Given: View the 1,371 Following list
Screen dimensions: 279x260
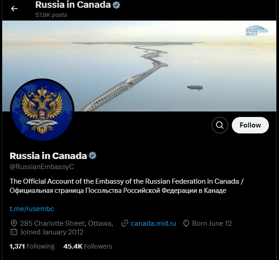Looking at the screenshot, I should tap(32, 246).
